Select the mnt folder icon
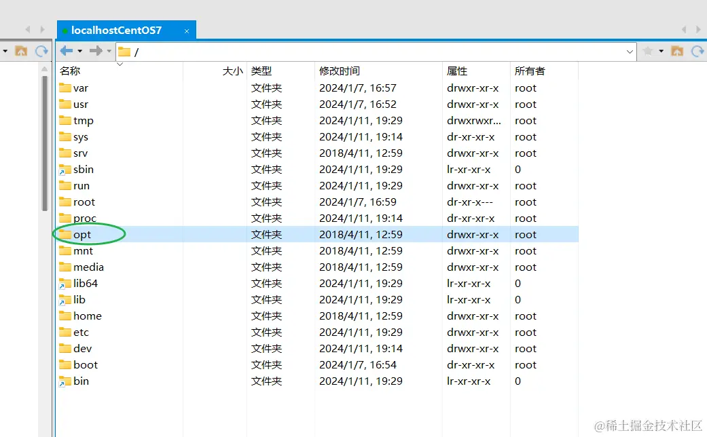 pos(65,250)
